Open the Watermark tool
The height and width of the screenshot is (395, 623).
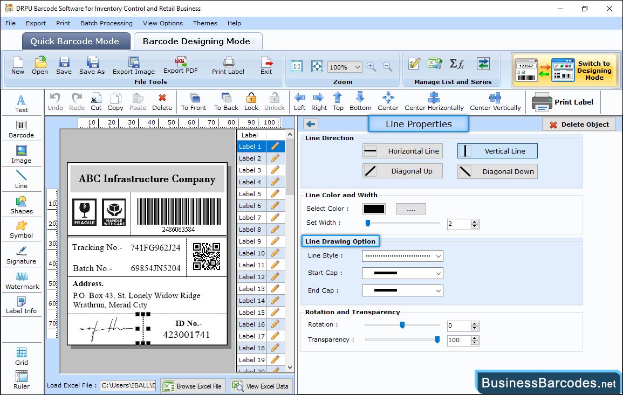[22, 280]
